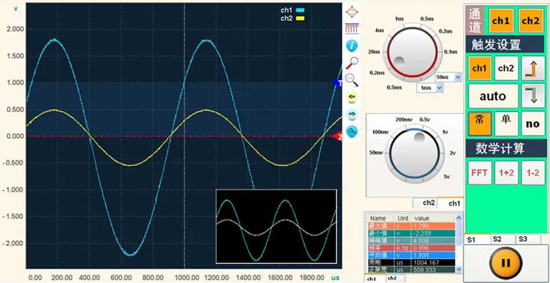The width and height of the screenshot is (550, 283).
Task: Select ch2 tab under the voltage knob
Action: [x=425, y=203]
